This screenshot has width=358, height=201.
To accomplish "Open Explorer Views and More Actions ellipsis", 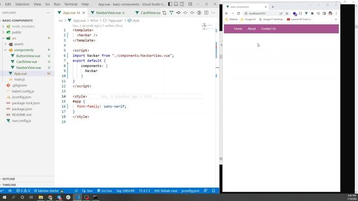I will pos(48,13).
